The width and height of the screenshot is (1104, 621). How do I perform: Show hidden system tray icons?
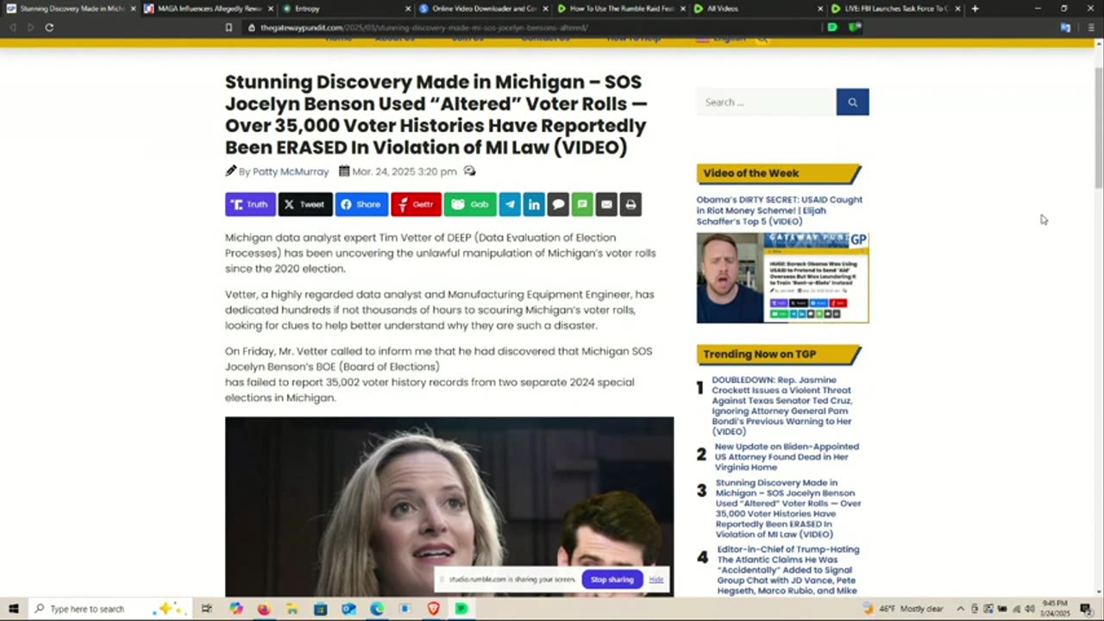(961, 609)
